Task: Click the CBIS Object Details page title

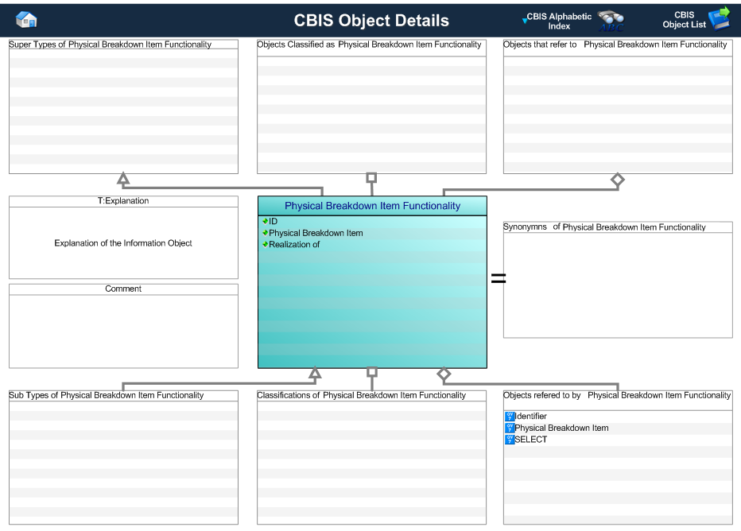Action: pyautogui.click(x=371, y=21)
